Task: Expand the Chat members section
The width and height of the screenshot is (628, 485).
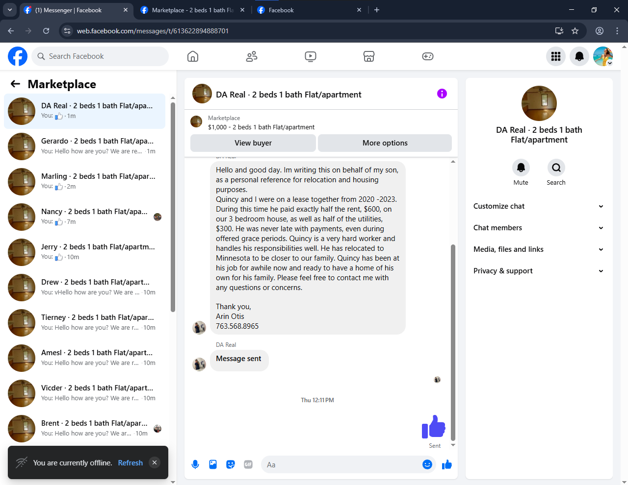Action: tap(539, 228)
